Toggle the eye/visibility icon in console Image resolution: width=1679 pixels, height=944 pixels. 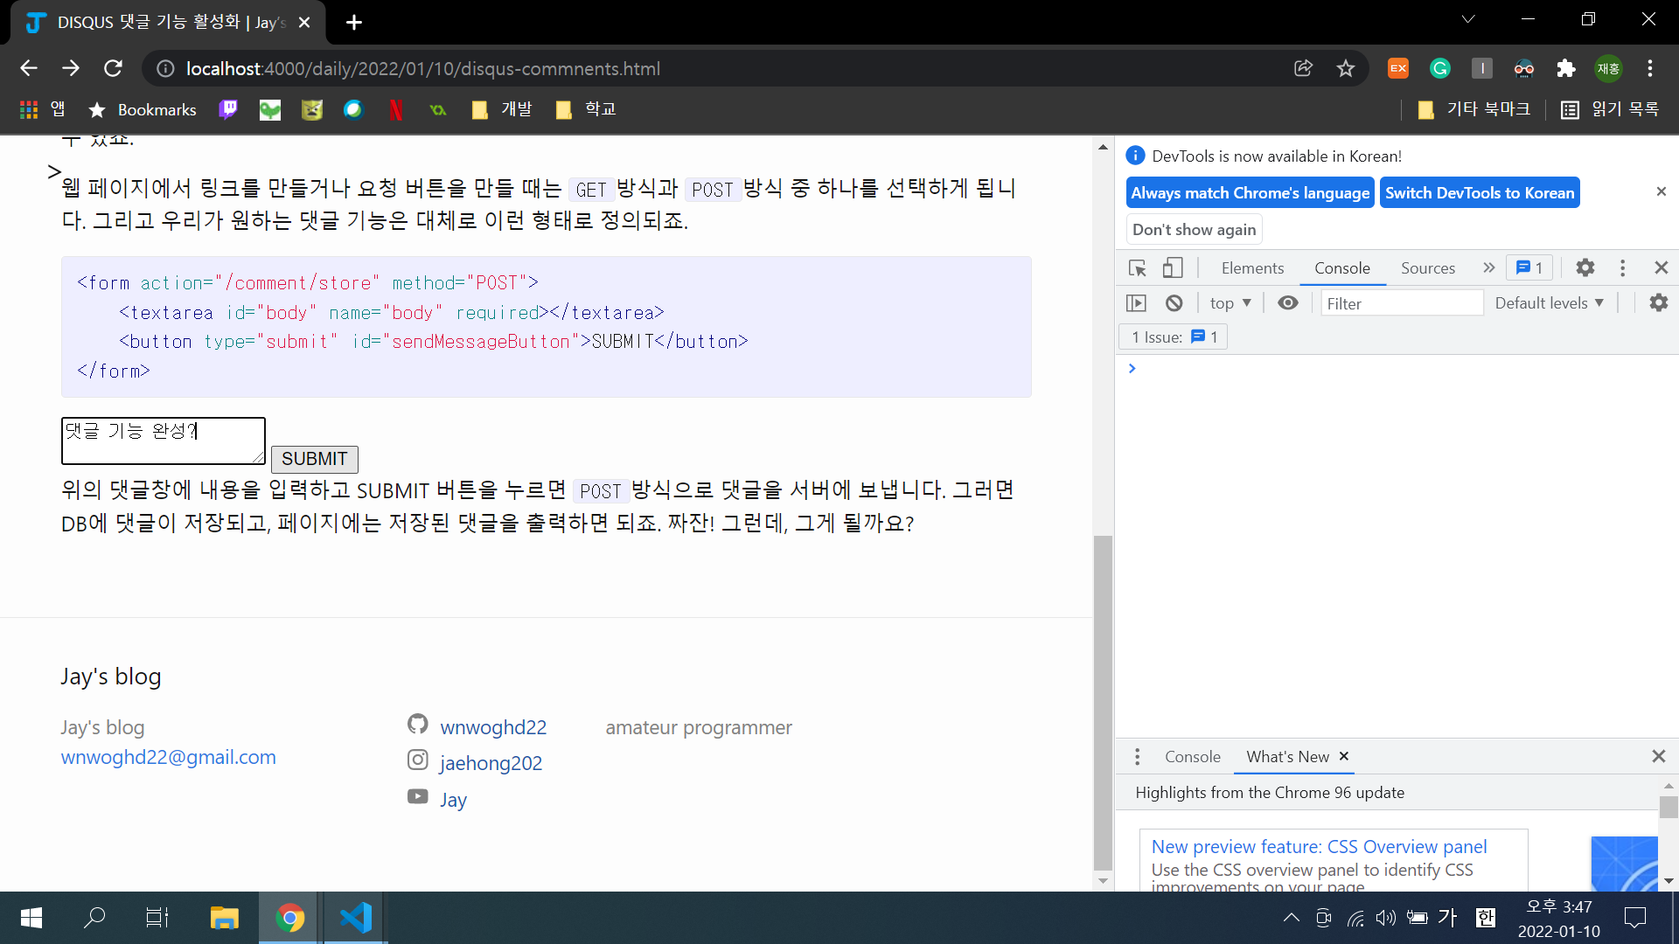pos(1288,303)
